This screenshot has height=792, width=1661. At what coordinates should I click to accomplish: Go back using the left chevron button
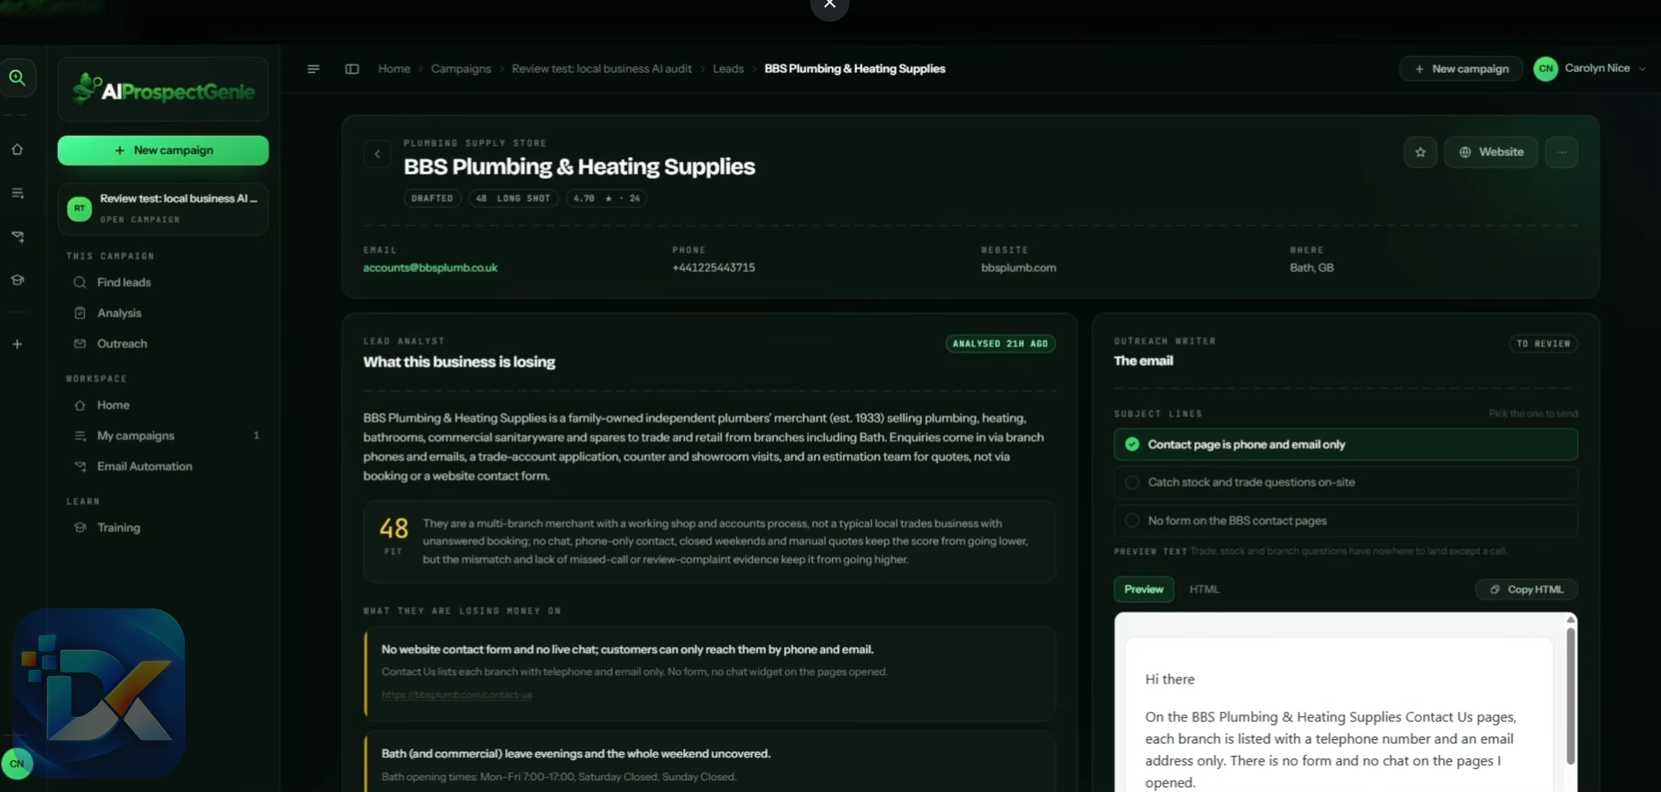tap(378, 154)
